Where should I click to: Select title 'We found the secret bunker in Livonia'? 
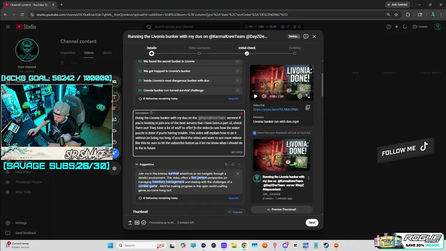(189, 61)
